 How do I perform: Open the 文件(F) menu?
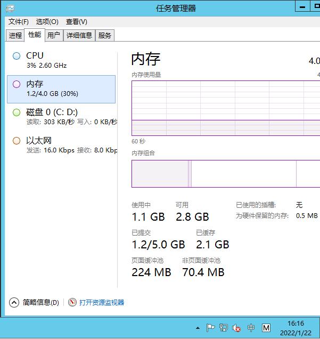point(18,22)
